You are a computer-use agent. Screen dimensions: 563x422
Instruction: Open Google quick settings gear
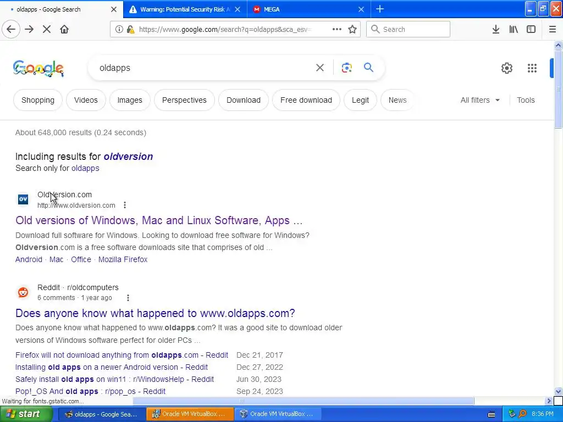tap(506, 68)
